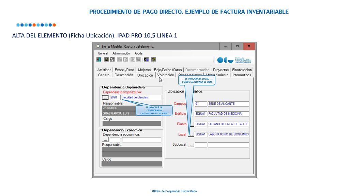Open the Expos./Rest. tab

pyautogui.click(x=124, y=70)
